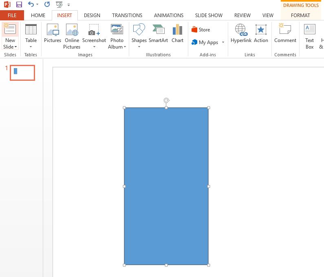Screen dimensions: 324x277
Task: Click the bottom-left corner resize handle
Action: pyautogui.click(x=124, y=265)
